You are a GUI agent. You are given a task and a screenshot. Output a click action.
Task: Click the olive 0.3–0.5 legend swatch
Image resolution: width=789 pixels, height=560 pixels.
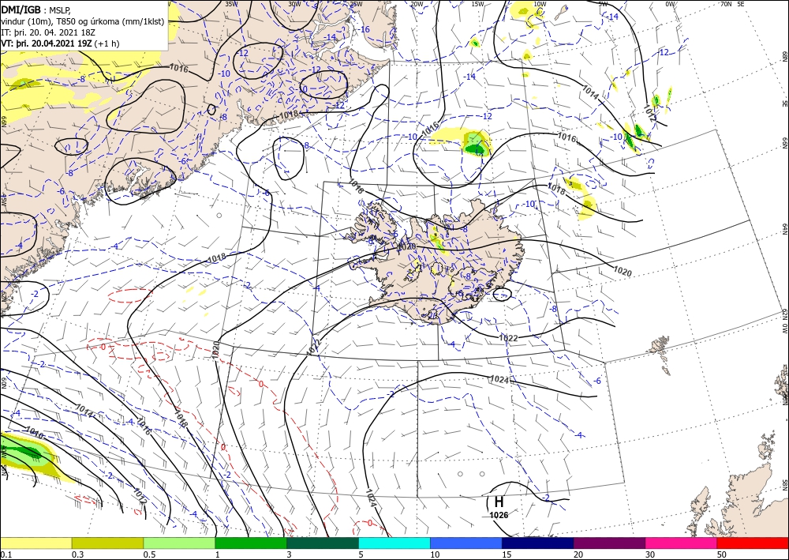pyautogui.click(x=107, y=543)
